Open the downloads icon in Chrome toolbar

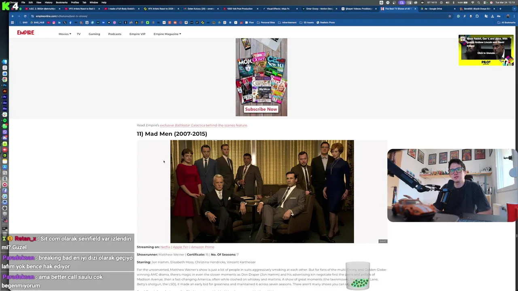click(493, 16)
